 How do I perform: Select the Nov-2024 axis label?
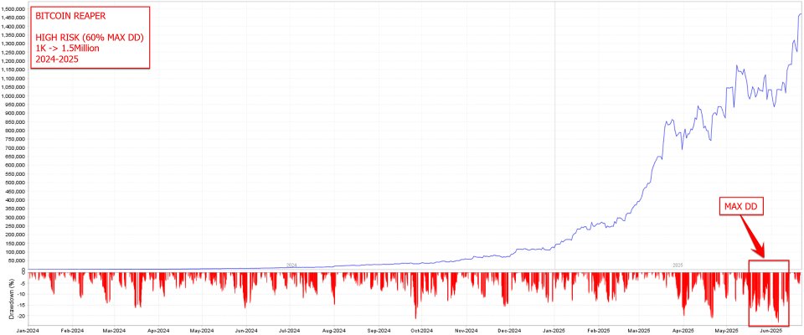466,330
